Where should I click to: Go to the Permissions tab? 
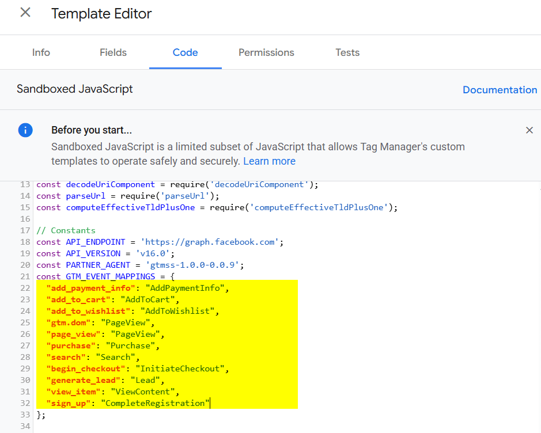pyautogui.click(x=266, y=52)
